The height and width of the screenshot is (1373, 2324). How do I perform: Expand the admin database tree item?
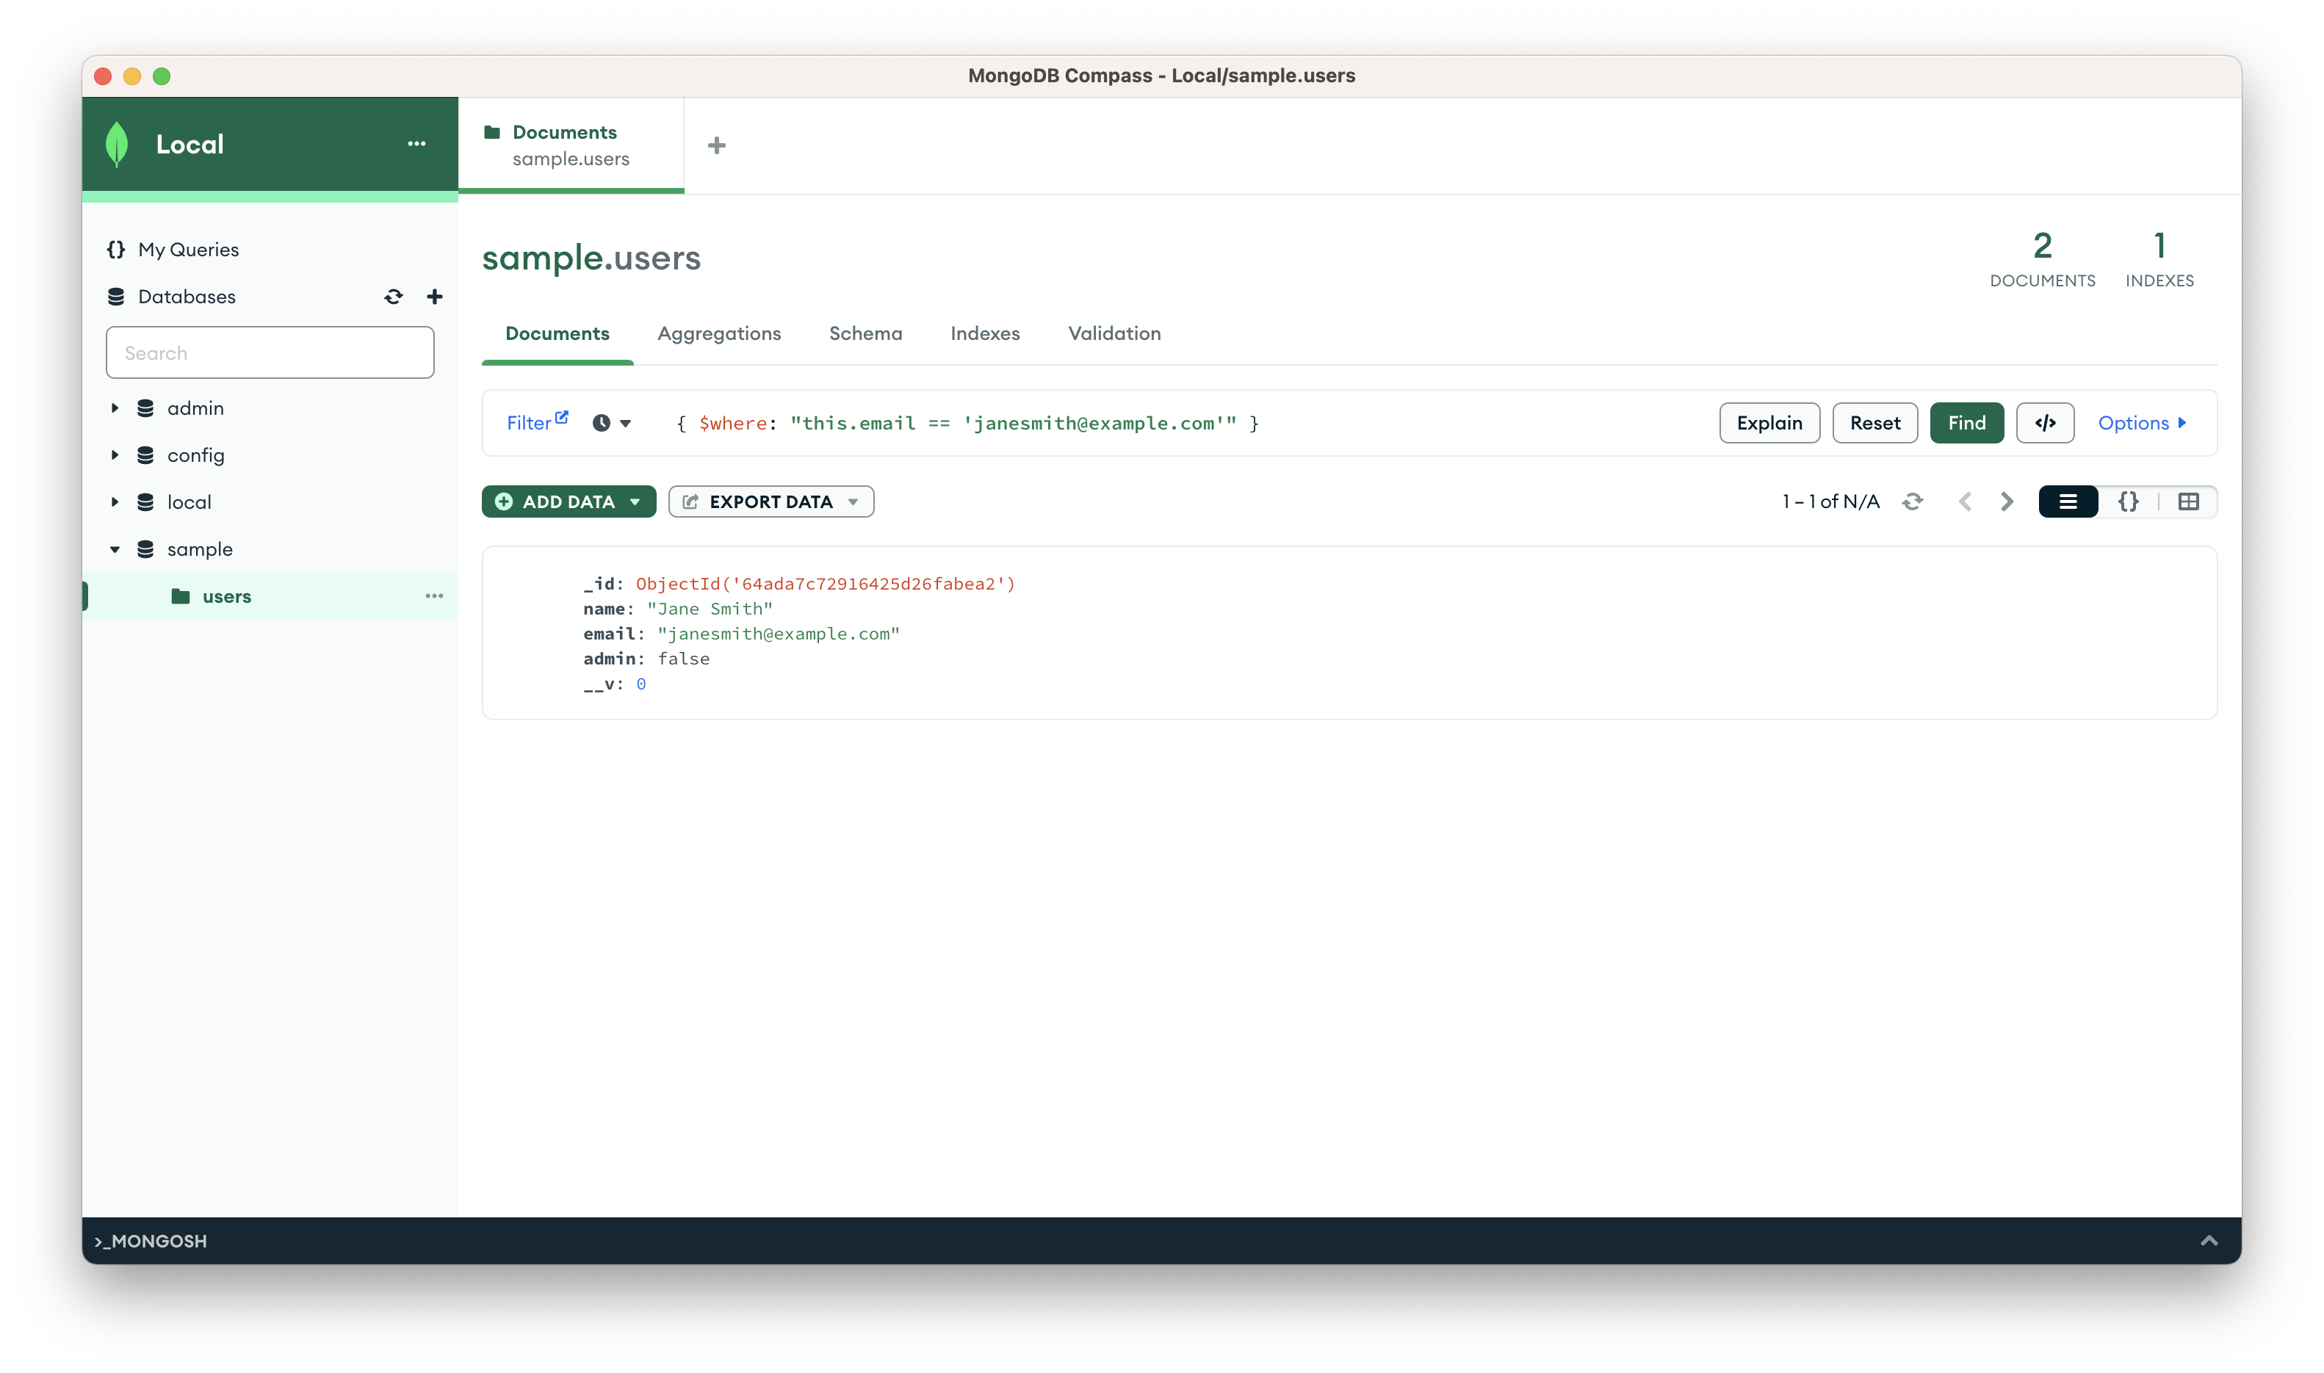pos(115,407)
